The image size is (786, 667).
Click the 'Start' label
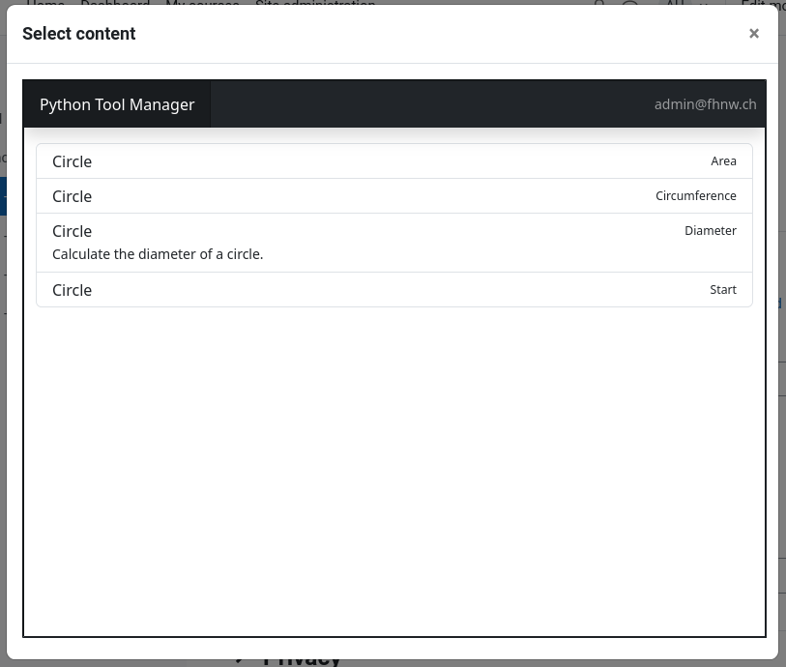click(723, 290)
